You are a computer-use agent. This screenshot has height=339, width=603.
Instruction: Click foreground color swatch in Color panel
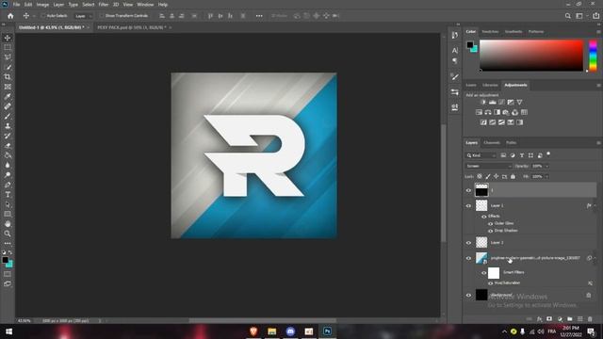tap(470, 44)
